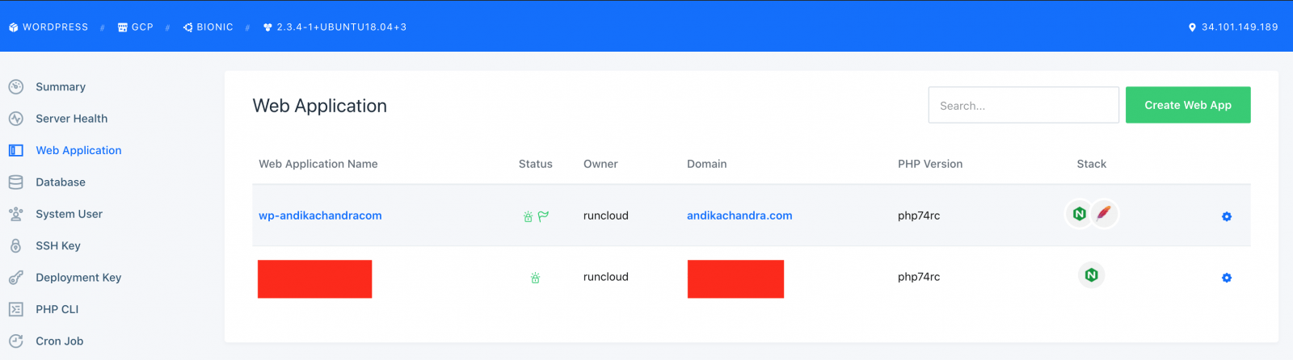Open settings gear for the second web app row

click(1227, 278)
